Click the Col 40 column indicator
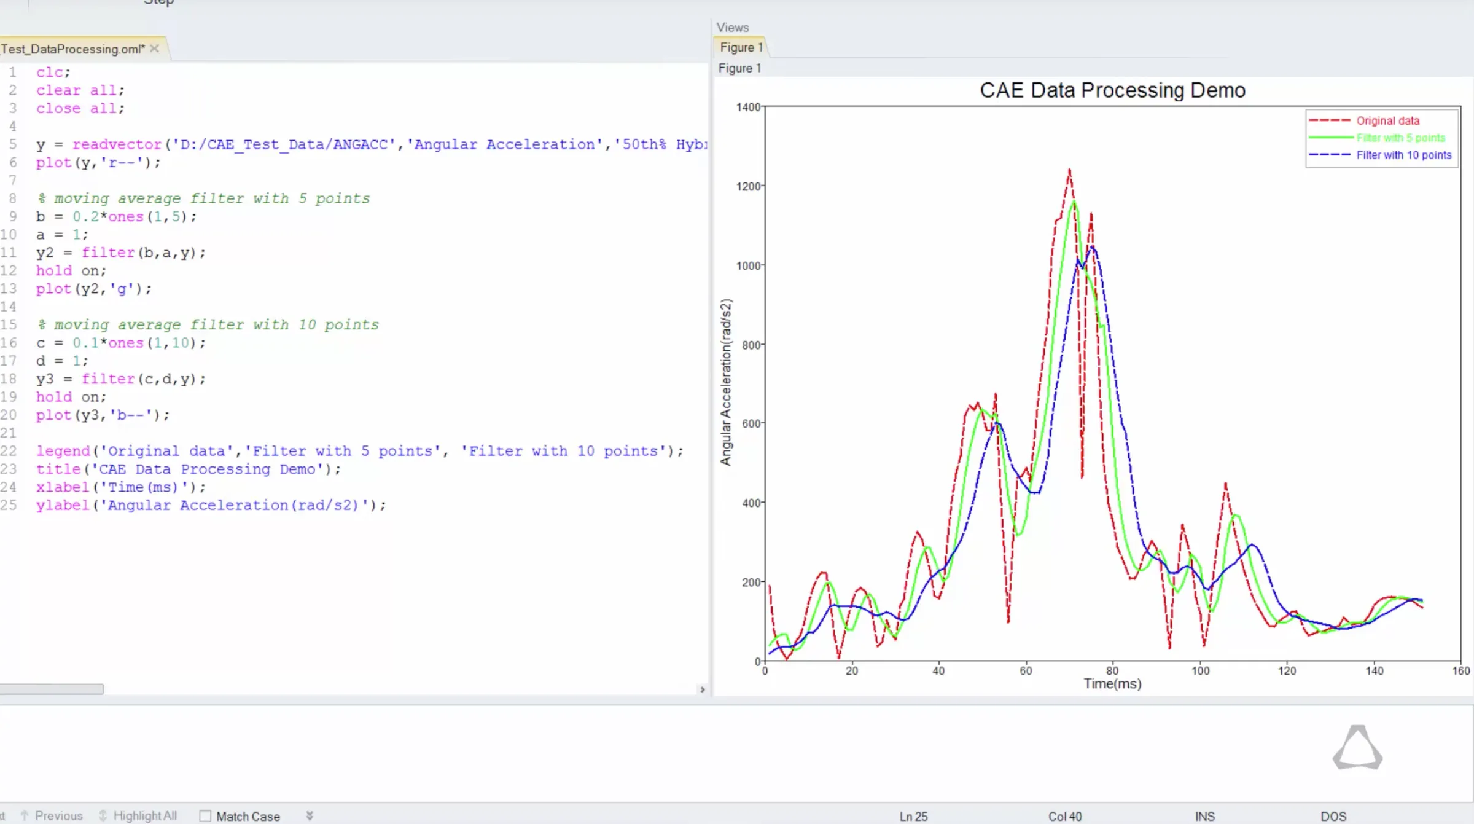Viewport: 1474px width, 824px height. pyautogui.click(x=1066, y=816)
